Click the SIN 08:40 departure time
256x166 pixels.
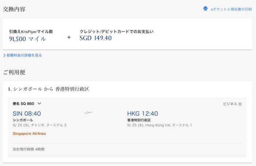27,113
